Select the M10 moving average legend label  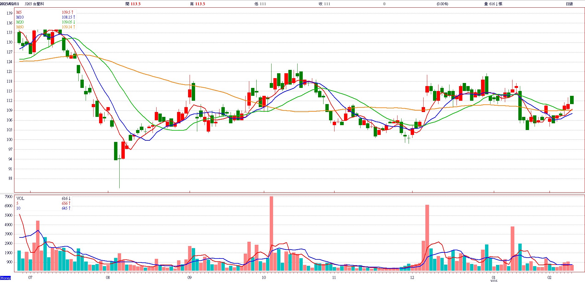pos(20,17)
